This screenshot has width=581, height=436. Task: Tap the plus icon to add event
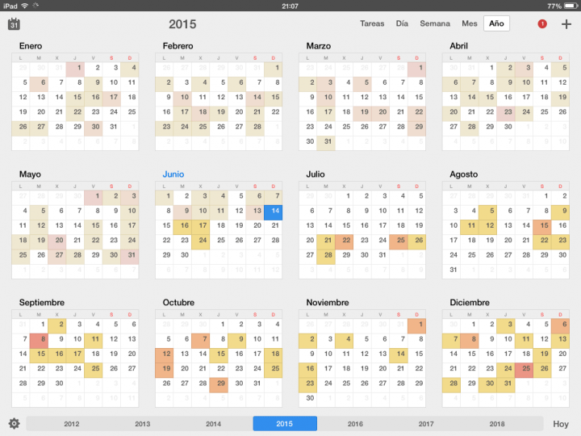click(566, 24)
